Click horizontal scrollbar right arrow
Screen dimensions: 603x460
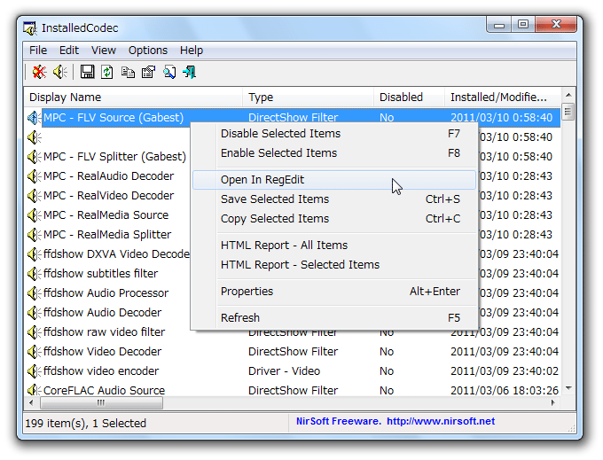point(553,402)
